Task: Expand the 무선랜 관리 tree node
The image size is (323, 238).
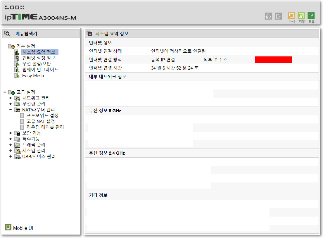Action: point(11,104)
